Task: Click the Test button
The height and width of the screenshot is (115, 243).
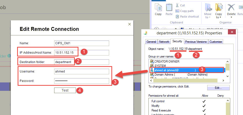Action: 65,90
